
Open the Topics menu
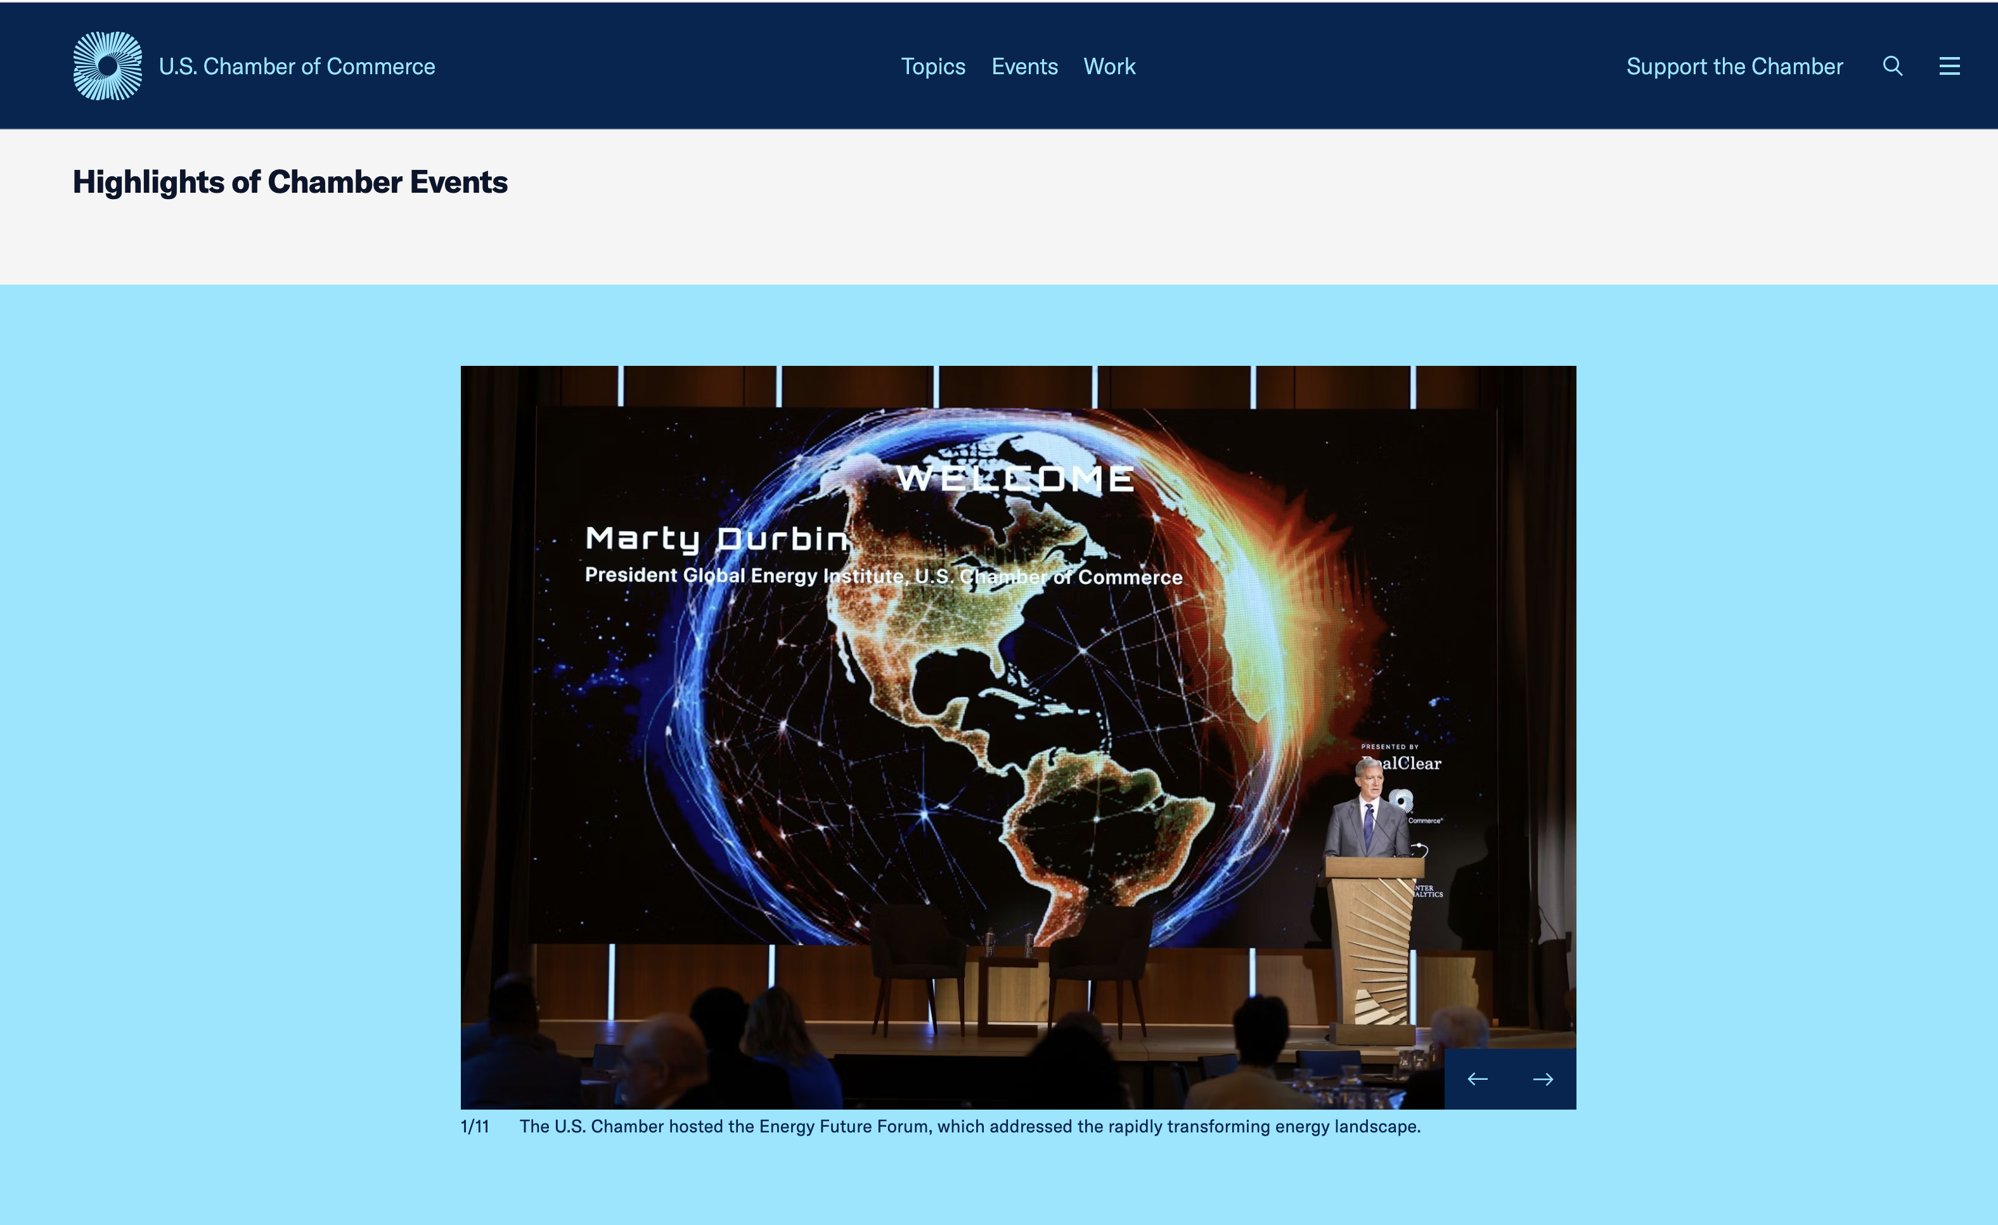click(x=932, y=67)
